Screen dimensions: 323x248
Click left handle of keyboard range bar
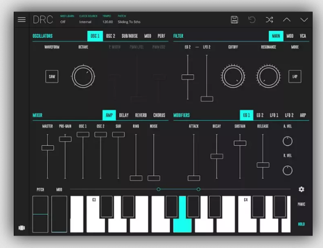(158, 189)
